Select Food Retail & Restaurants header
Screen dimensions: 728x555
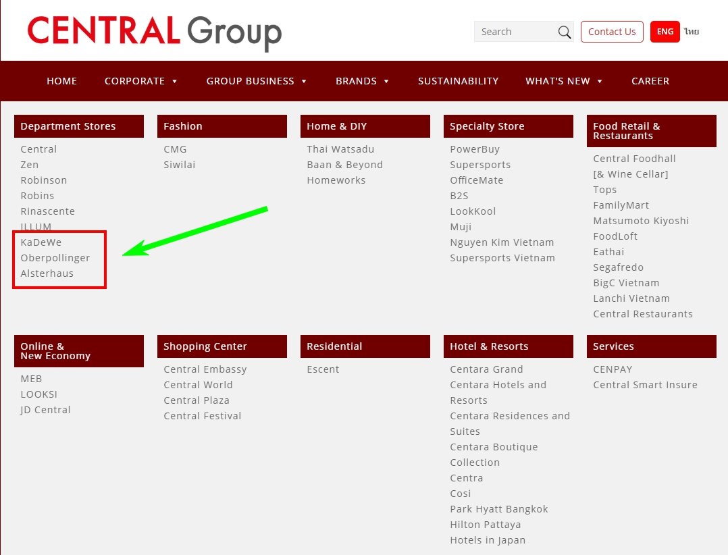(652, 131)
